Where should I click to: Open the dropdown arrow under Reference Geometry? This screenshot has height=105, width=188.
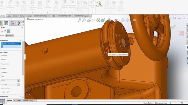(x=72, y=13)
